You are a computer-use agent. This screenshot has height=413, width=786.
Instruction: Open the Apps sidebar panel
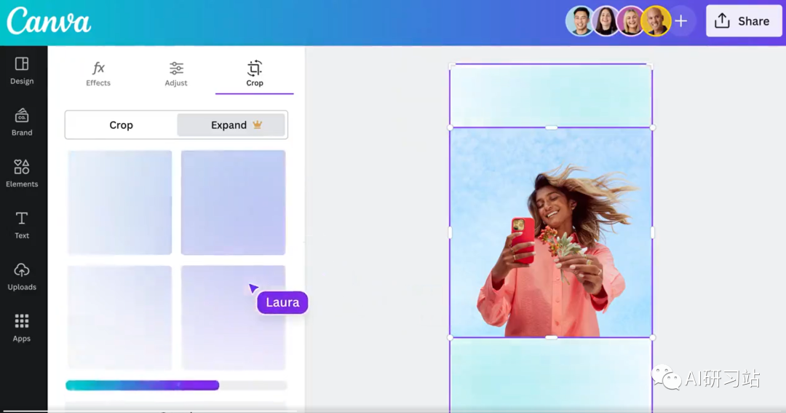point(22,328)
